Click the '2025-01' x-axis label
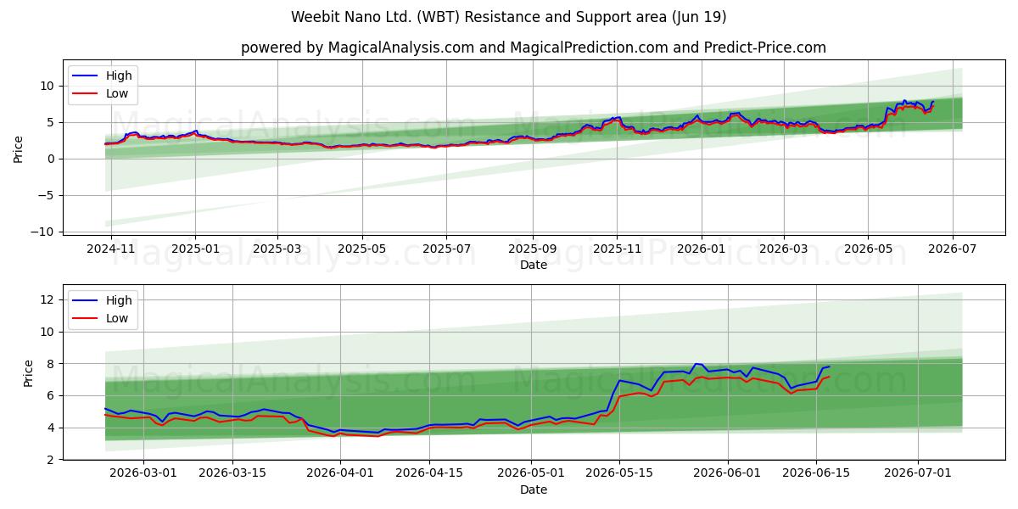1018x509 pixels. coord(195,250)
